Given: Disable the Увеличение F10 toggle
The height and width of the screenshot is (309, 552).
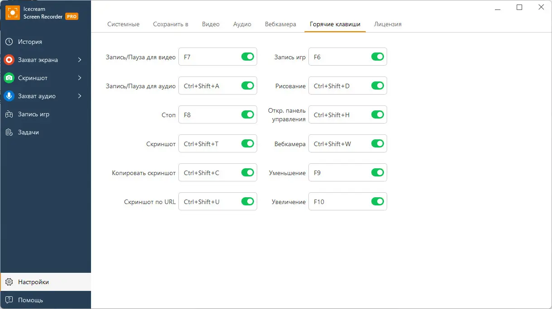Looking at the screenshot, I should coord(377,201).
